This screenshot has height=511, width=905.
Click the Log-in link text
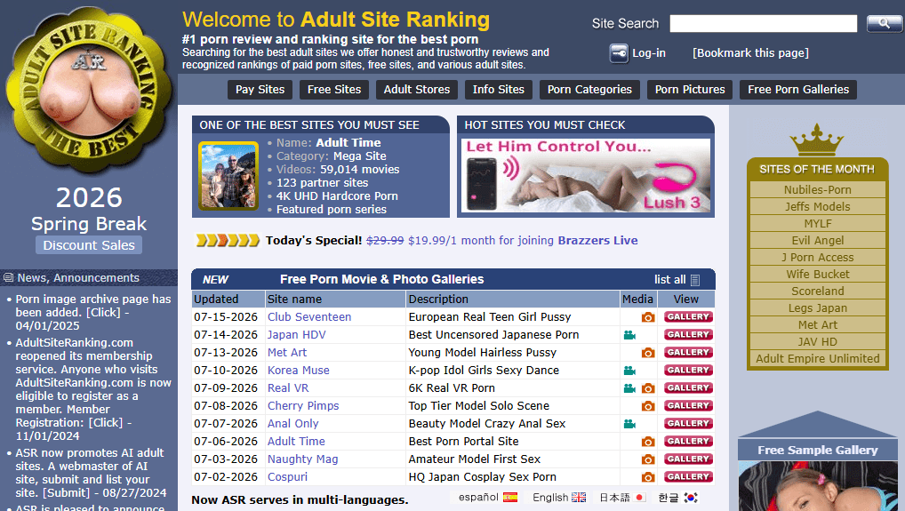(649, 53)
